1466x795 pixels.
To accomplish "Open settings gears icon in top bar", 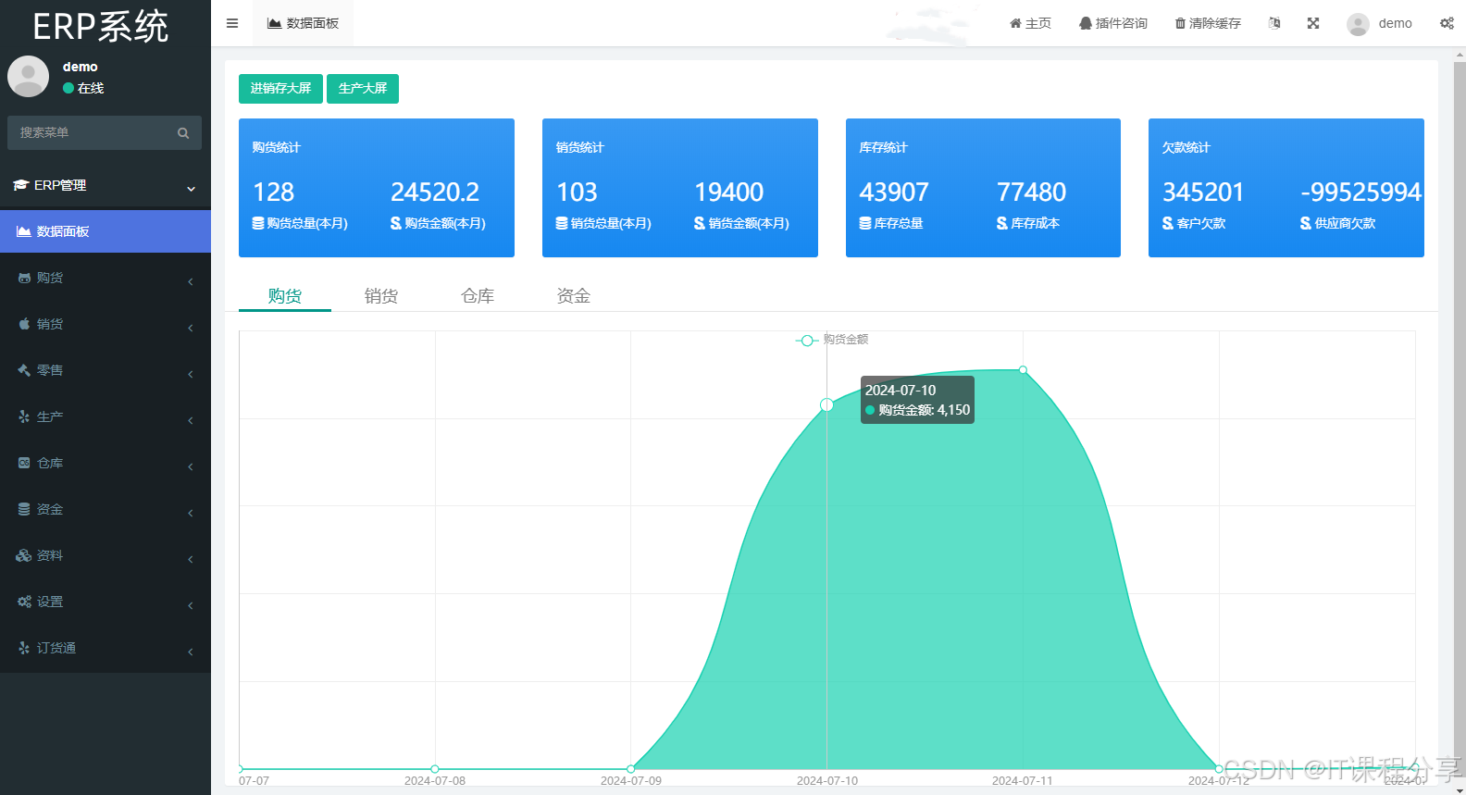I will pos(1447,23).
